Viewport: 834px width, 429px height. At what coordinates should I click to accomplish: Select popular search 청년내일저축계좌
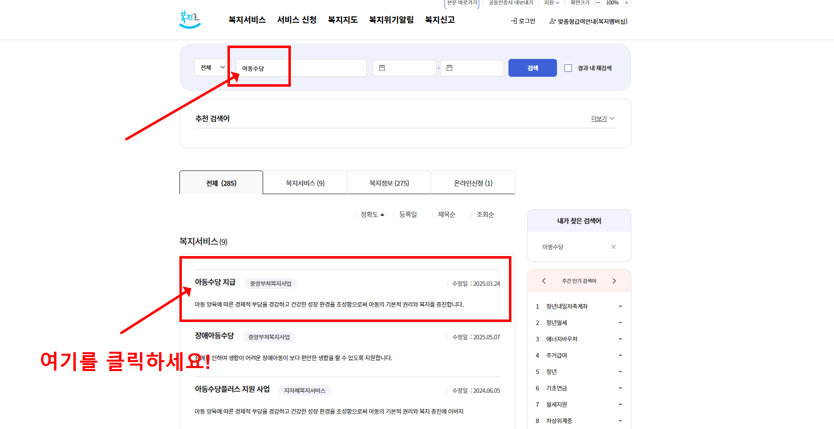[x=567, y=306]
